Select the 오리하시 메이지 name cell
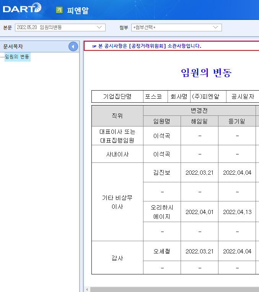Image resolution: width=259 pixels, height=292 pixels. tap(162, 212)
